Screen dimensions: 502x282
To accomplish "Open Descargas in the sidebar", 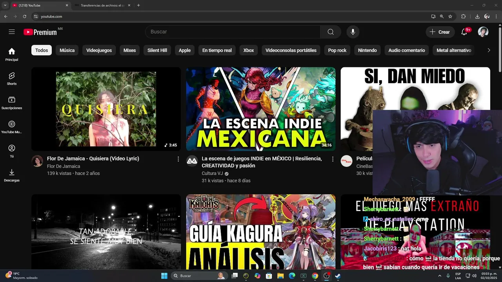I will pos(12,175).
